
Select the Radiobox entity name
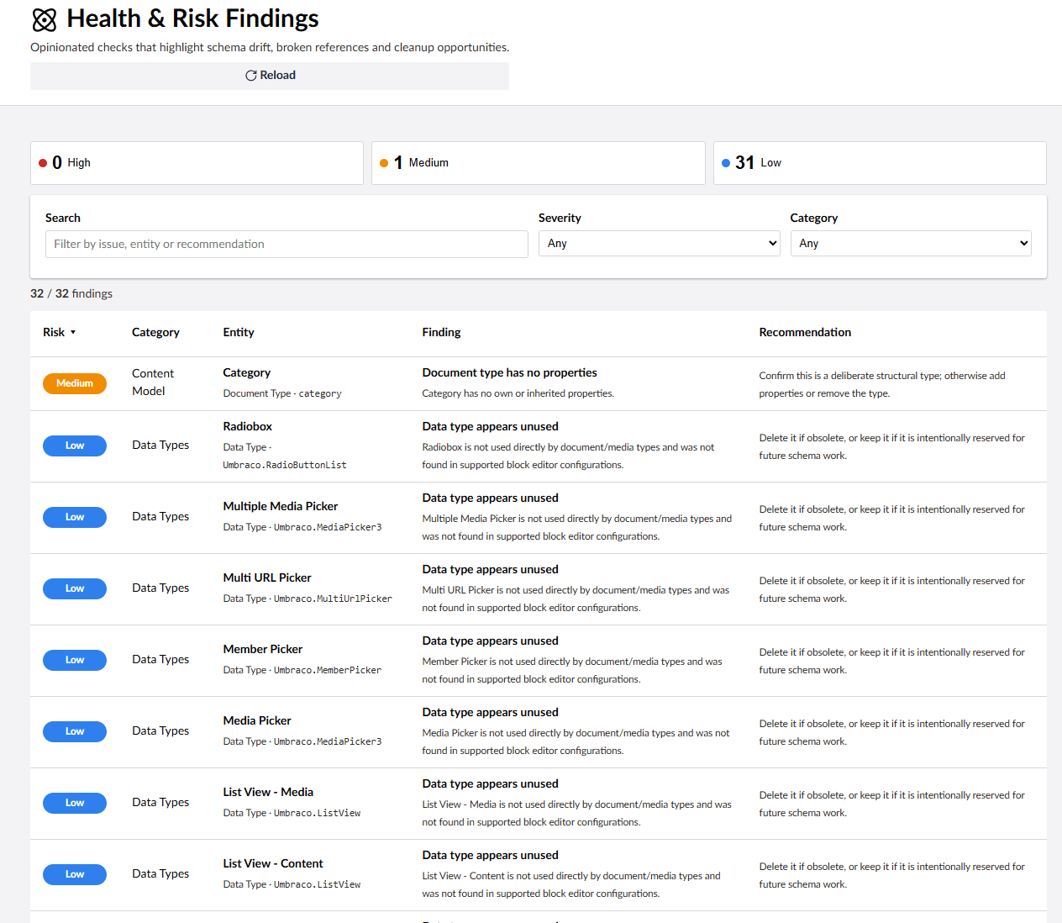point(248,427)
